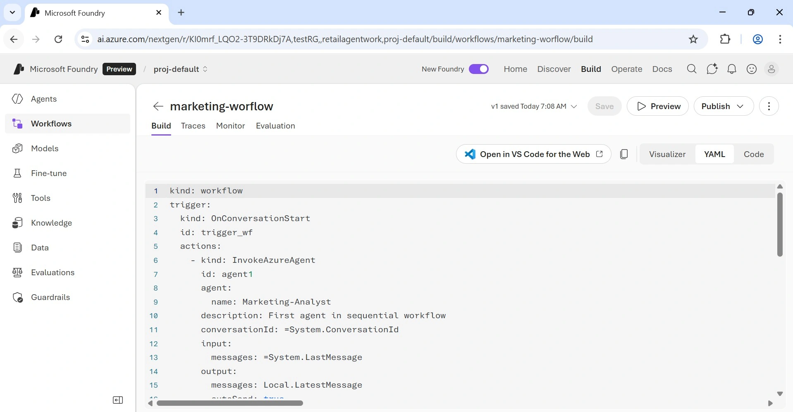Open the browser tab search dropdown

(x=12, y=12)
